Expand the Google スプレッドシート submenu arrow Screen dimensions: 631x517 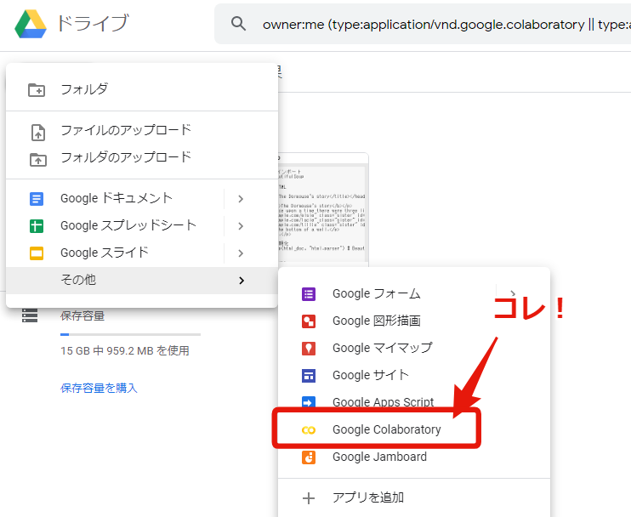coord(241,226)
